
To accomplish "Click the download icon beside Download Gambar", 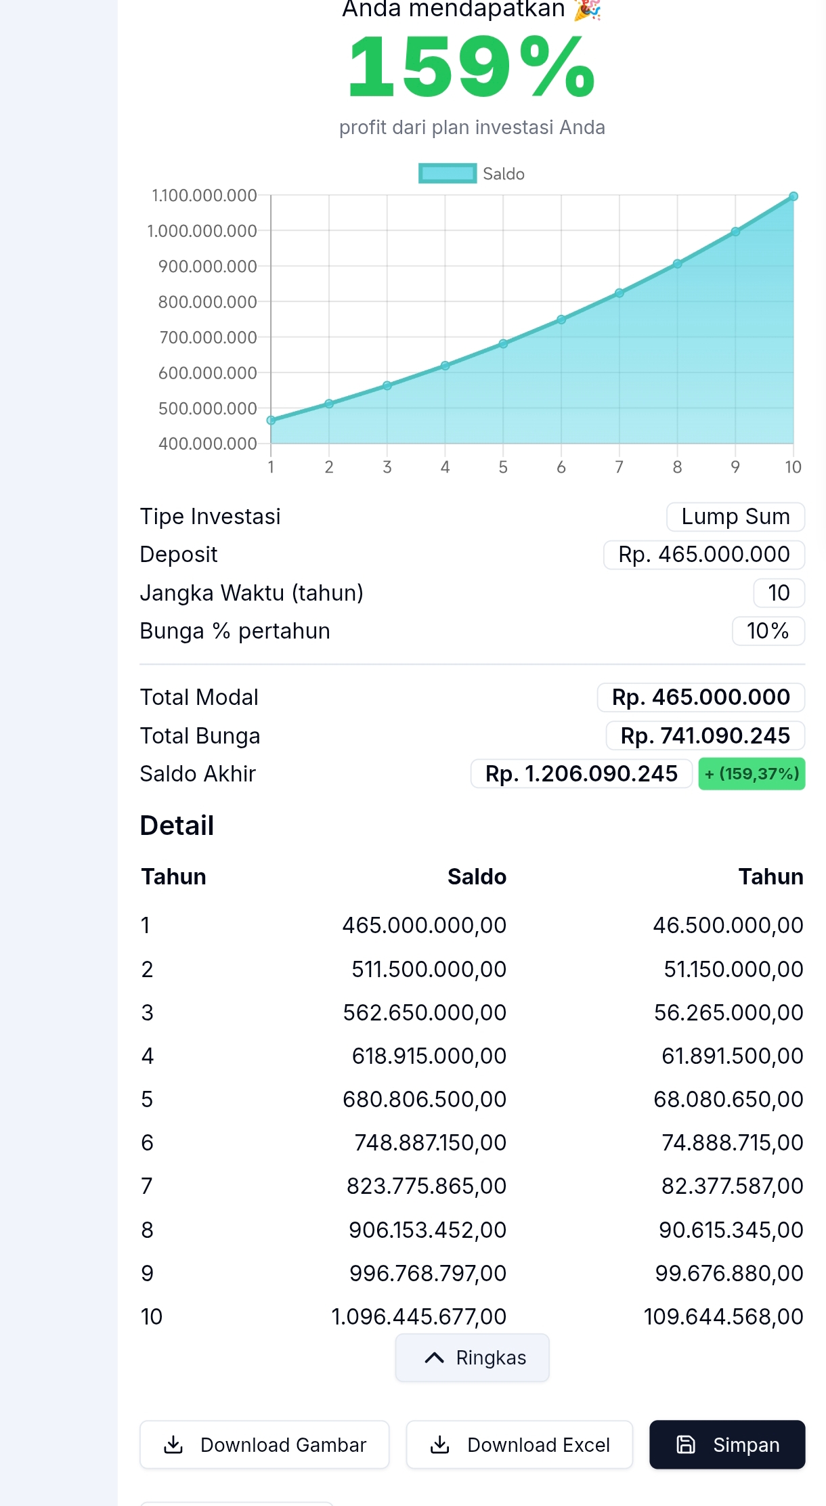I will 174,1445.
